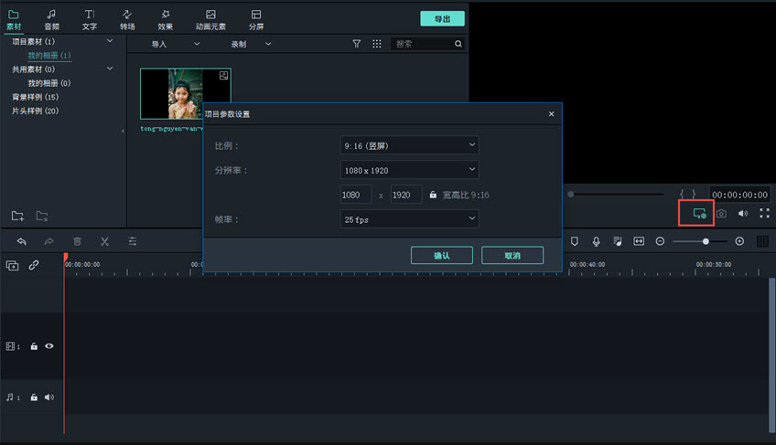Open the 比例 9:16 (竖屏) dropdown
The image size is (776, 445).
pos(409,145)
